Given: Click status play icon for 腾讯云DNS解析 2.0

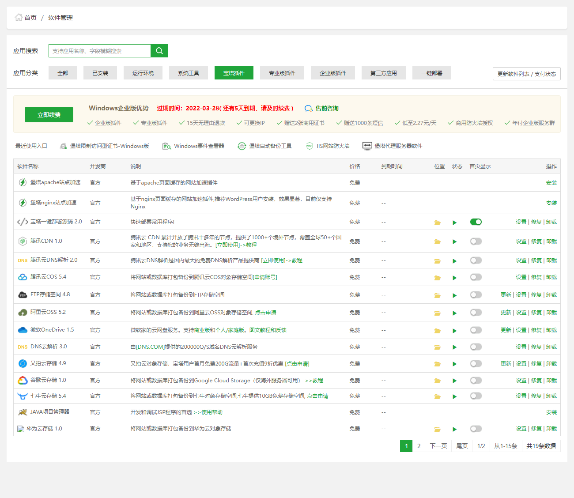Looking at the screenshot, I should pos(454,261).
